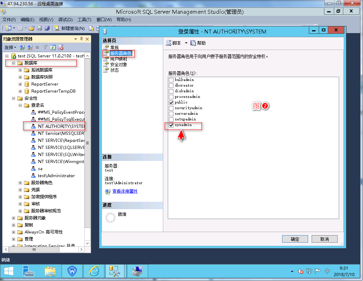Open the 工具(T) menu
This screenshot has height=281, width=363.
(84, 20)
